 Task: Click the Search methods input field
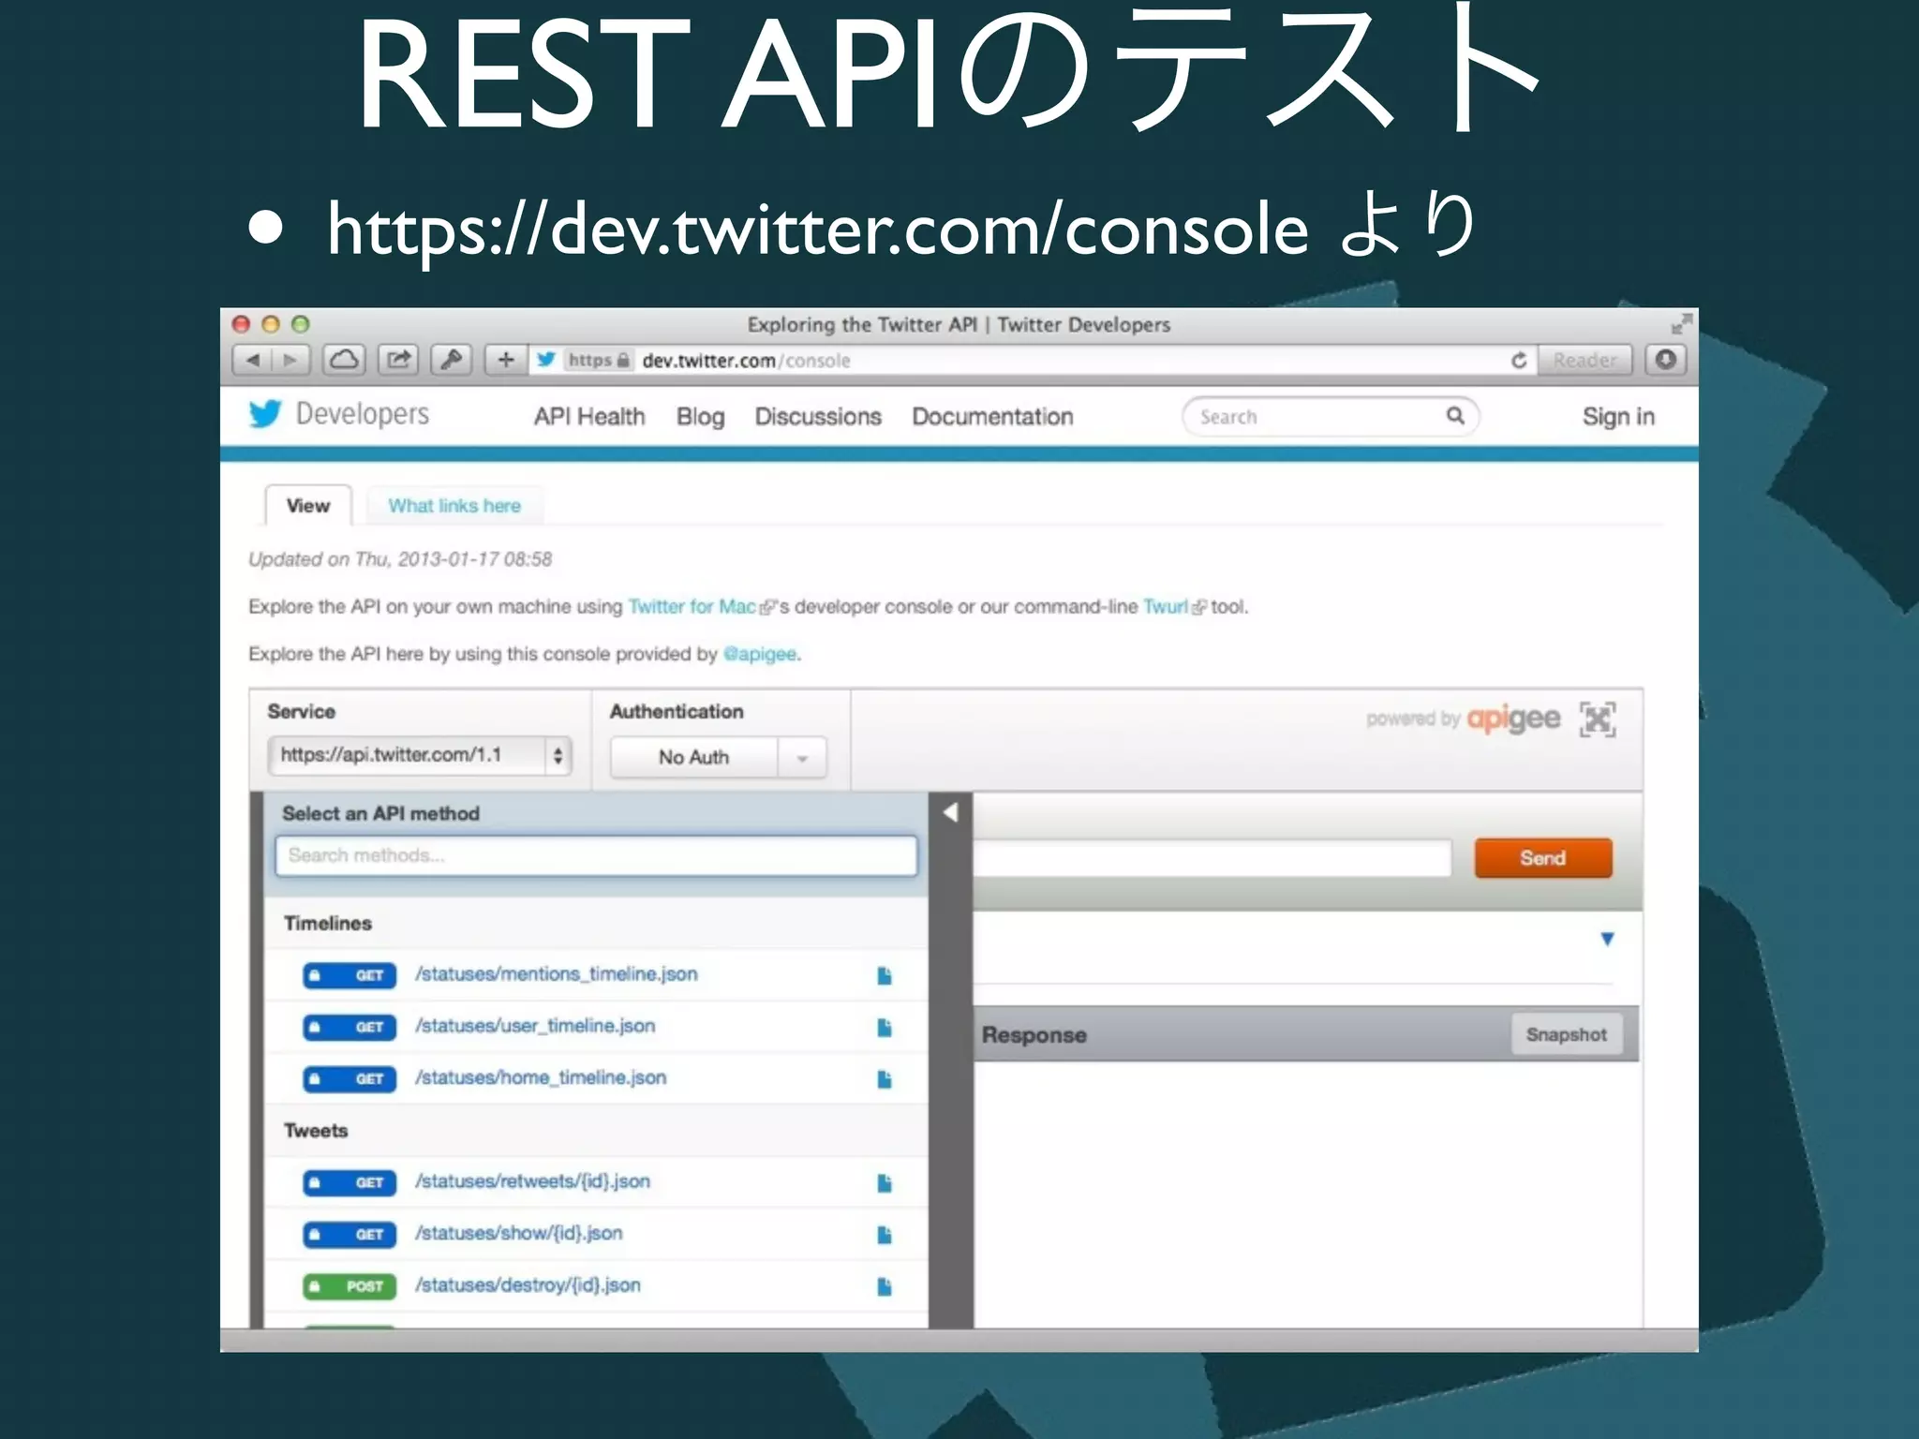point(596,855)
